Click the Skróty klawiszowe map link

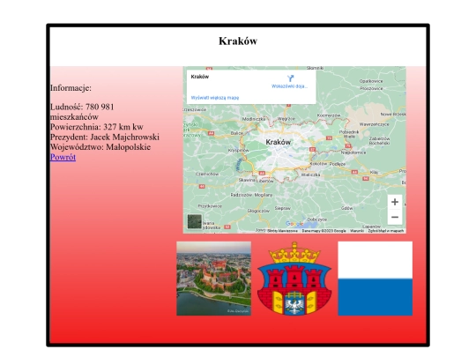coord(282,231)
